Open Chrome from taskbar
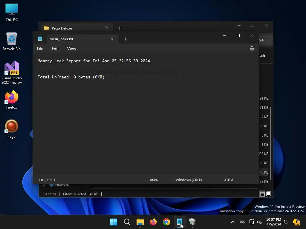 (x=166, y=222)
